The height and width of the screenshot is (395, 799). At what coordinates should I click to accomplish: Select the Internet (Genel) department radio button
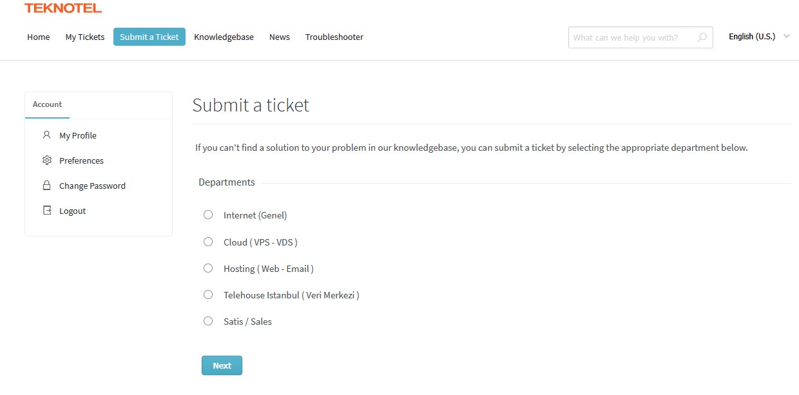[208, 215]
